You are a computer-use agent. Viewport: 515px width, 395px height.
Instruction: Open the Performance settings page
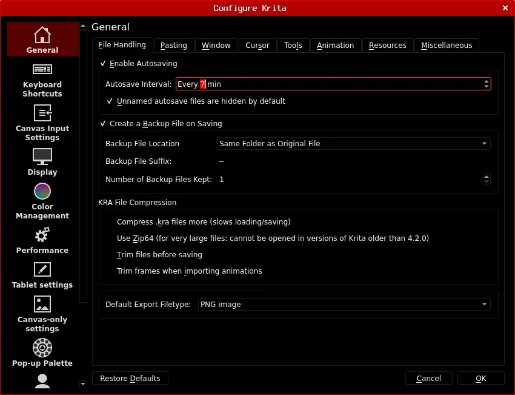click(42, 240)
